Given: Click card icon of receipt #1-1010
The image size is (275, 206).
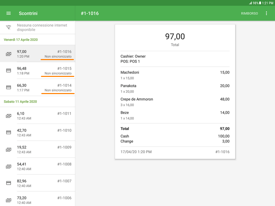Looking at the screenshot, I should coord(9,133).
